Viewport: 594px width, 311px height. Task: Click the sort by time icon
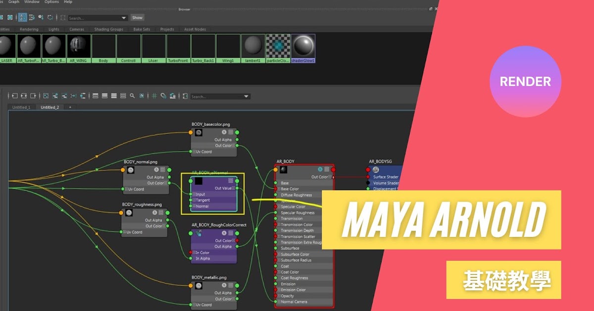click(x=41, y=18)
